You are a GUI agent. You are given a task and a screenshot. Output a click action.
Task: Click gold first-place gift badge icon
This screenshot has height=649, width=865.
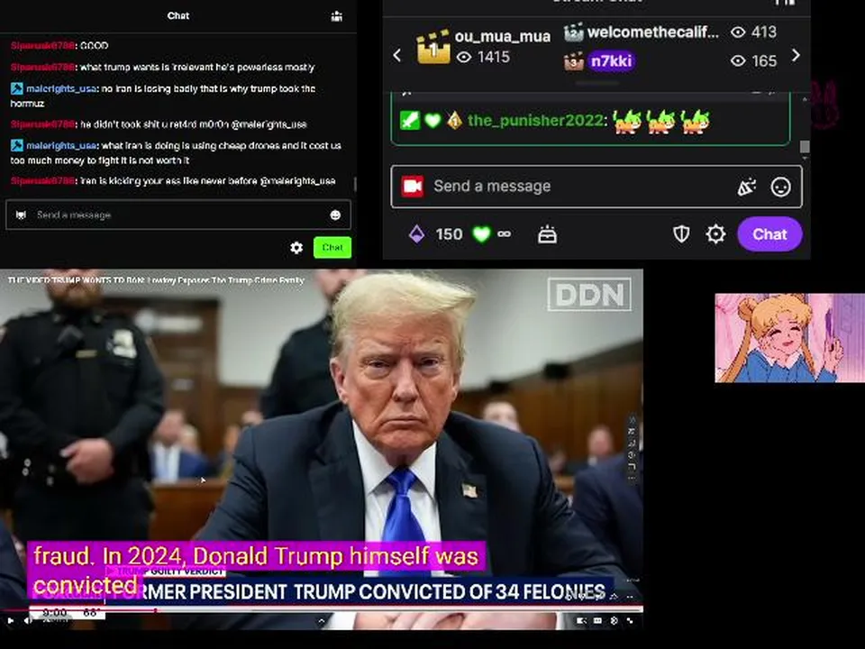(x=433, y=47)
